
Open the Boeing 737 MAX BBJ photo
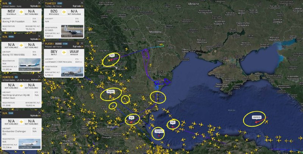pyautogui.click(x=30, y=64)
